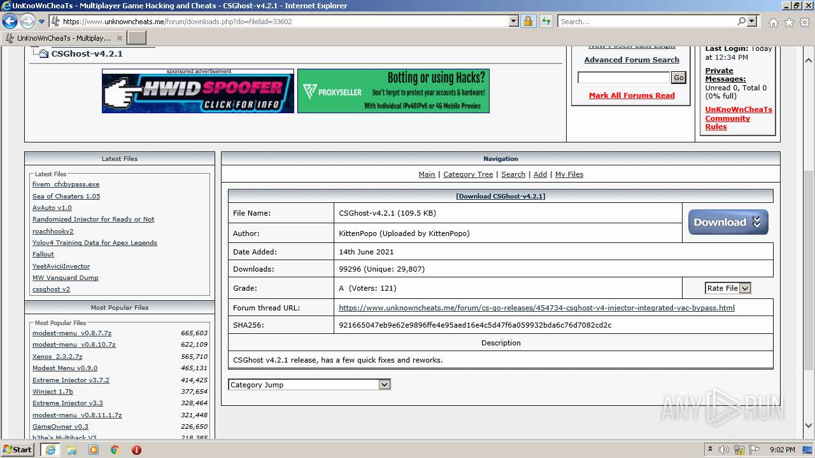Image resolution: width=815 pixels, height=458 pixels.
Task: Open the Category Jump dropdown
Action: (309, 385)
